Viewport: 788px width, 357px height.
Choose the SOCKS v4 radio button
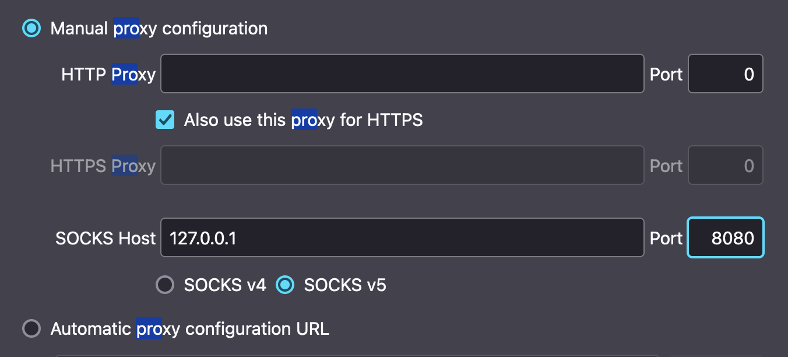click(165, 285)
